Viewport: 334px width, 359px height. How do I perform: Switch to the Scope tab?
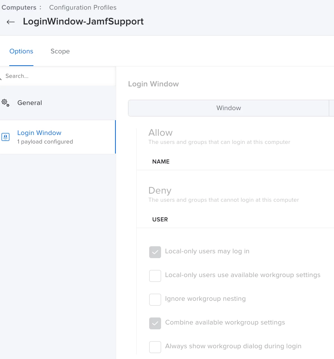pos(60,51)
